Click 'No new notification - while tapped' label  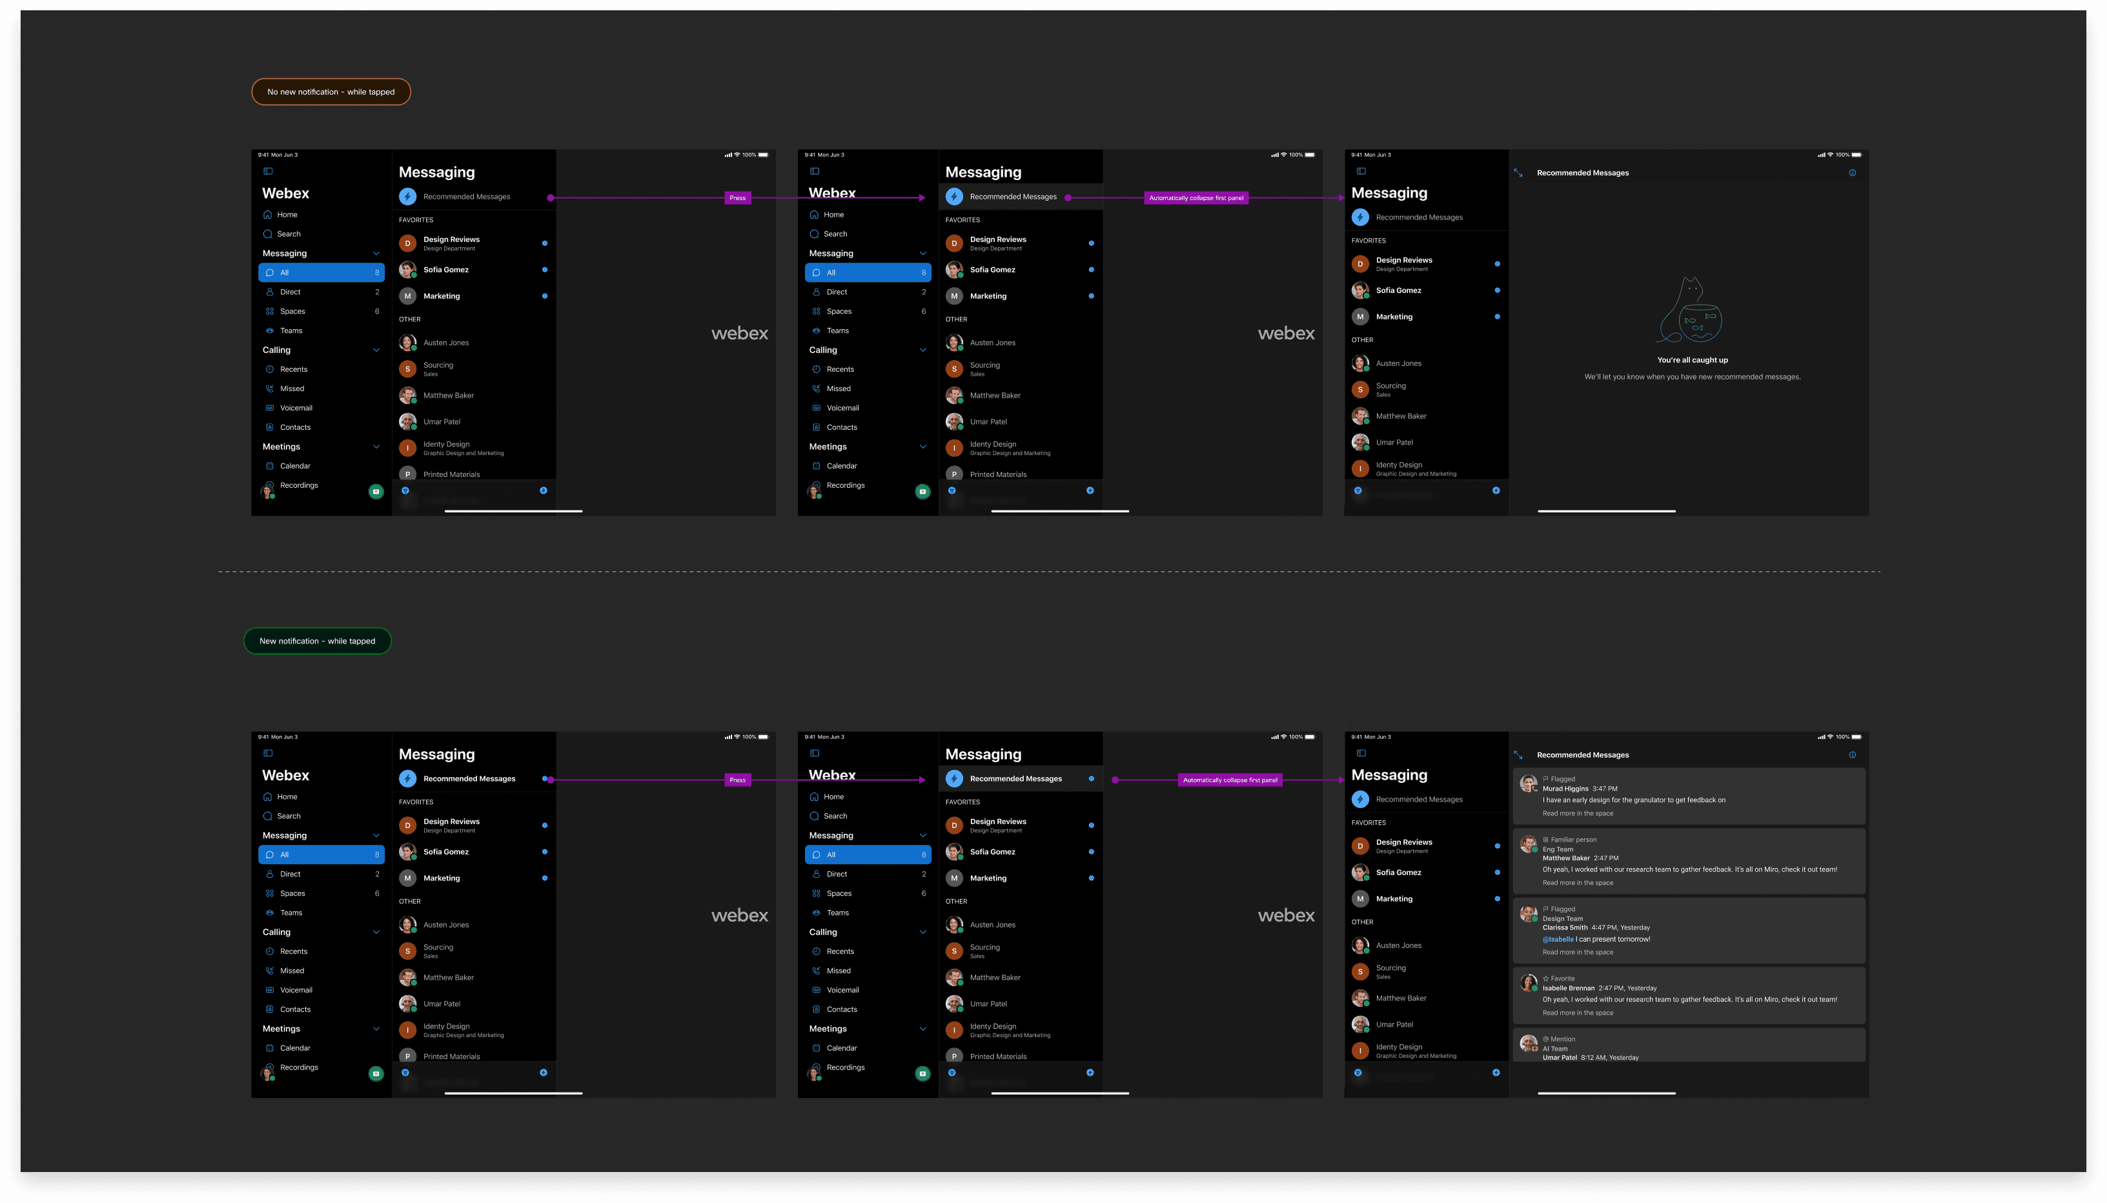click(x=331, y=92)
